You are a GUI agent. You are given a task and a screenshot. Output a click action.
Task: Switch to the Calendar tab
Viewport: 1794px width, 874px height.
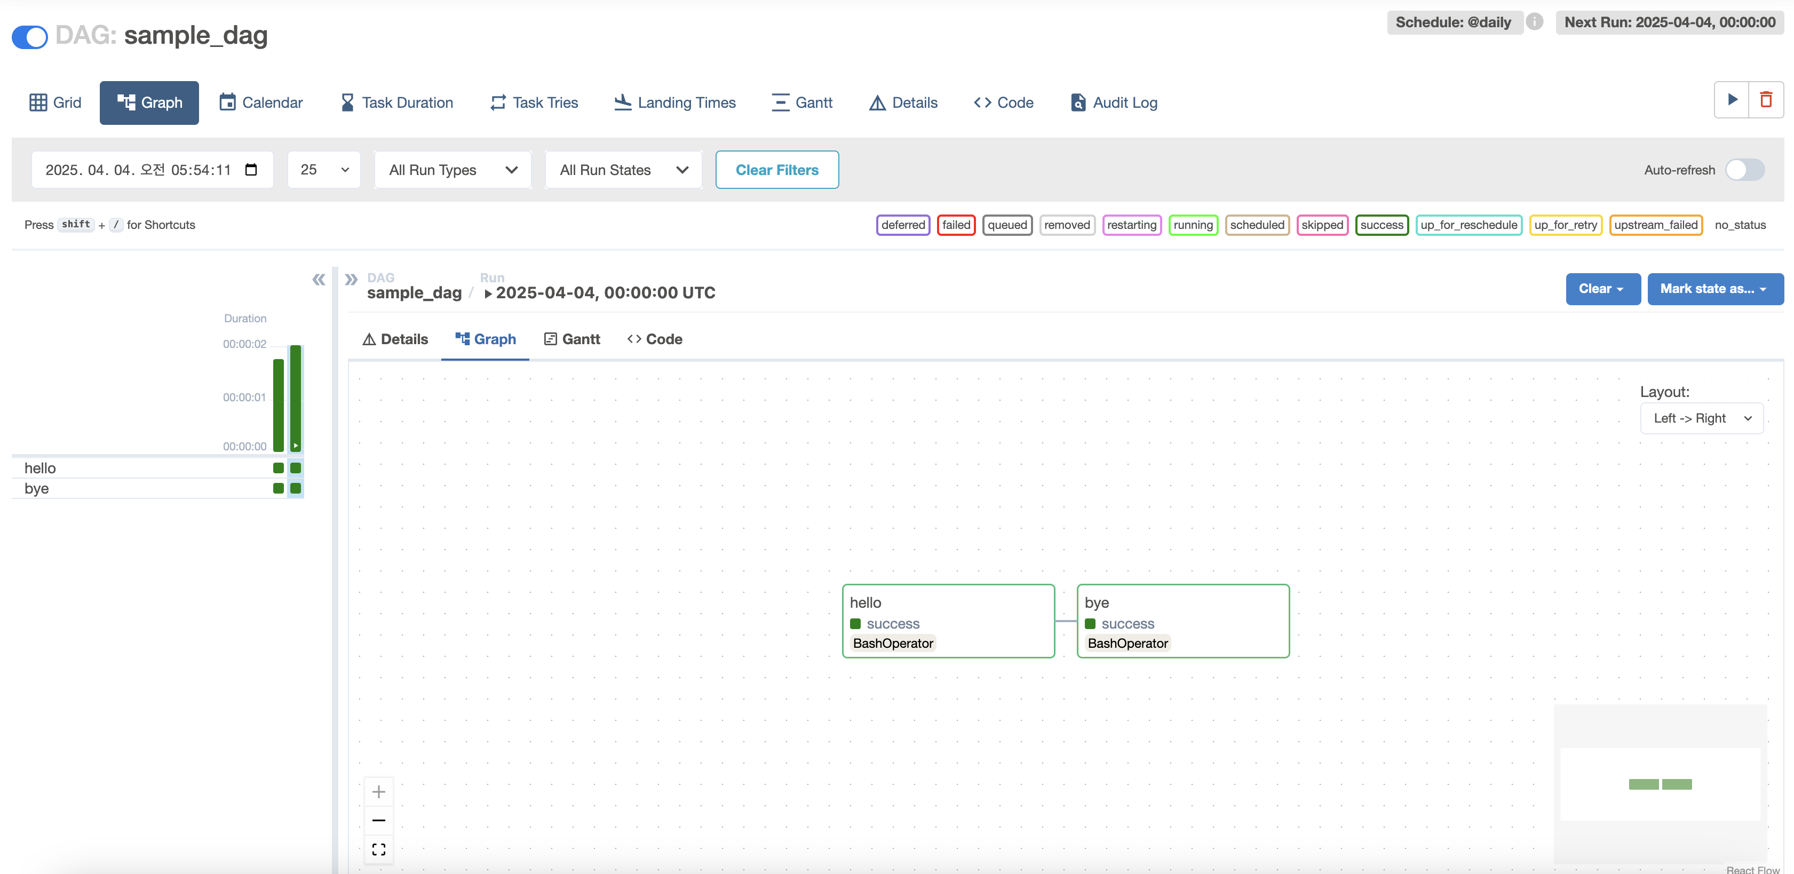point(261,103)
